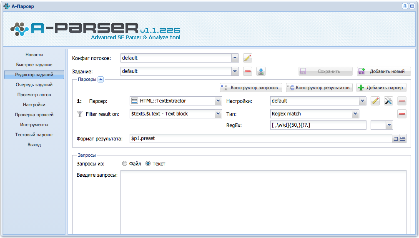Open Проверка проксей
419x238 pixels.
click(x=34, y=115)
